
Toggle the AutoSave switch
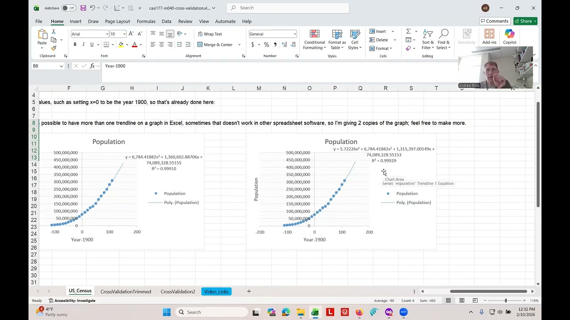(x=69, y=8)
